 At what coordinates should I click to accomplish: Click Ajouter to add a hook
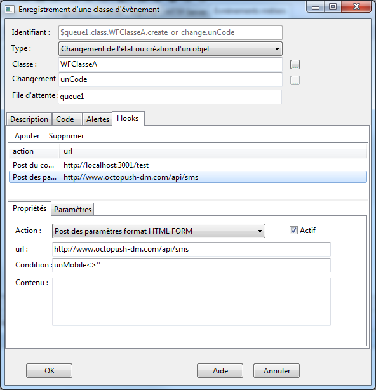(27, 136)
